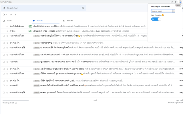183x114 pixels.
Task: Toggle the select-all checkbox in toolbar
Action: 4,15
